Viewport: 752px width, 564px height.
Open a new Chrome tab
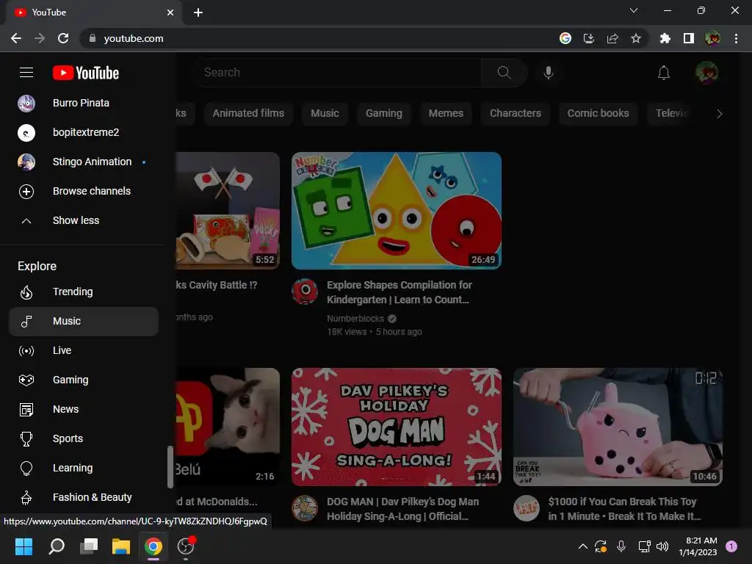(198, 12)
